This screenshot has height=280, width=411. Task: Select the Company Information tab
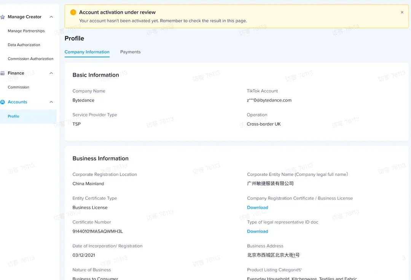[87, 52]
